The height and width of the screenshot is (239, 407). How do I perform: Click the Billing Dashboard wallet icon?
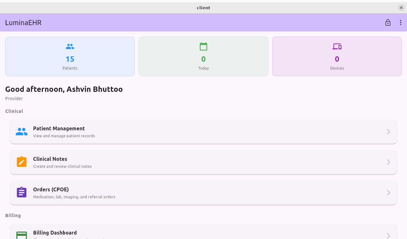(x=21, y=236)
